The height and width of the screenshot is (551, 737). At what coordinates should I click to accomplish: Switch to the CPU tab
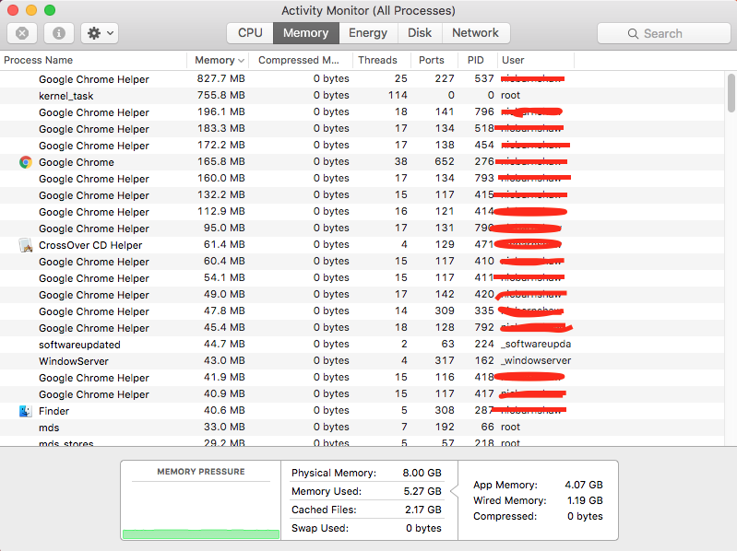point(250,33)
